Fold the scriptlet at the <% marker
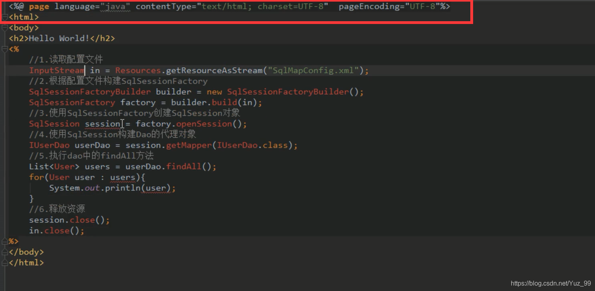The height and width of the screenshot is (291, 595). pyautogui.click(x=5, y=49)
